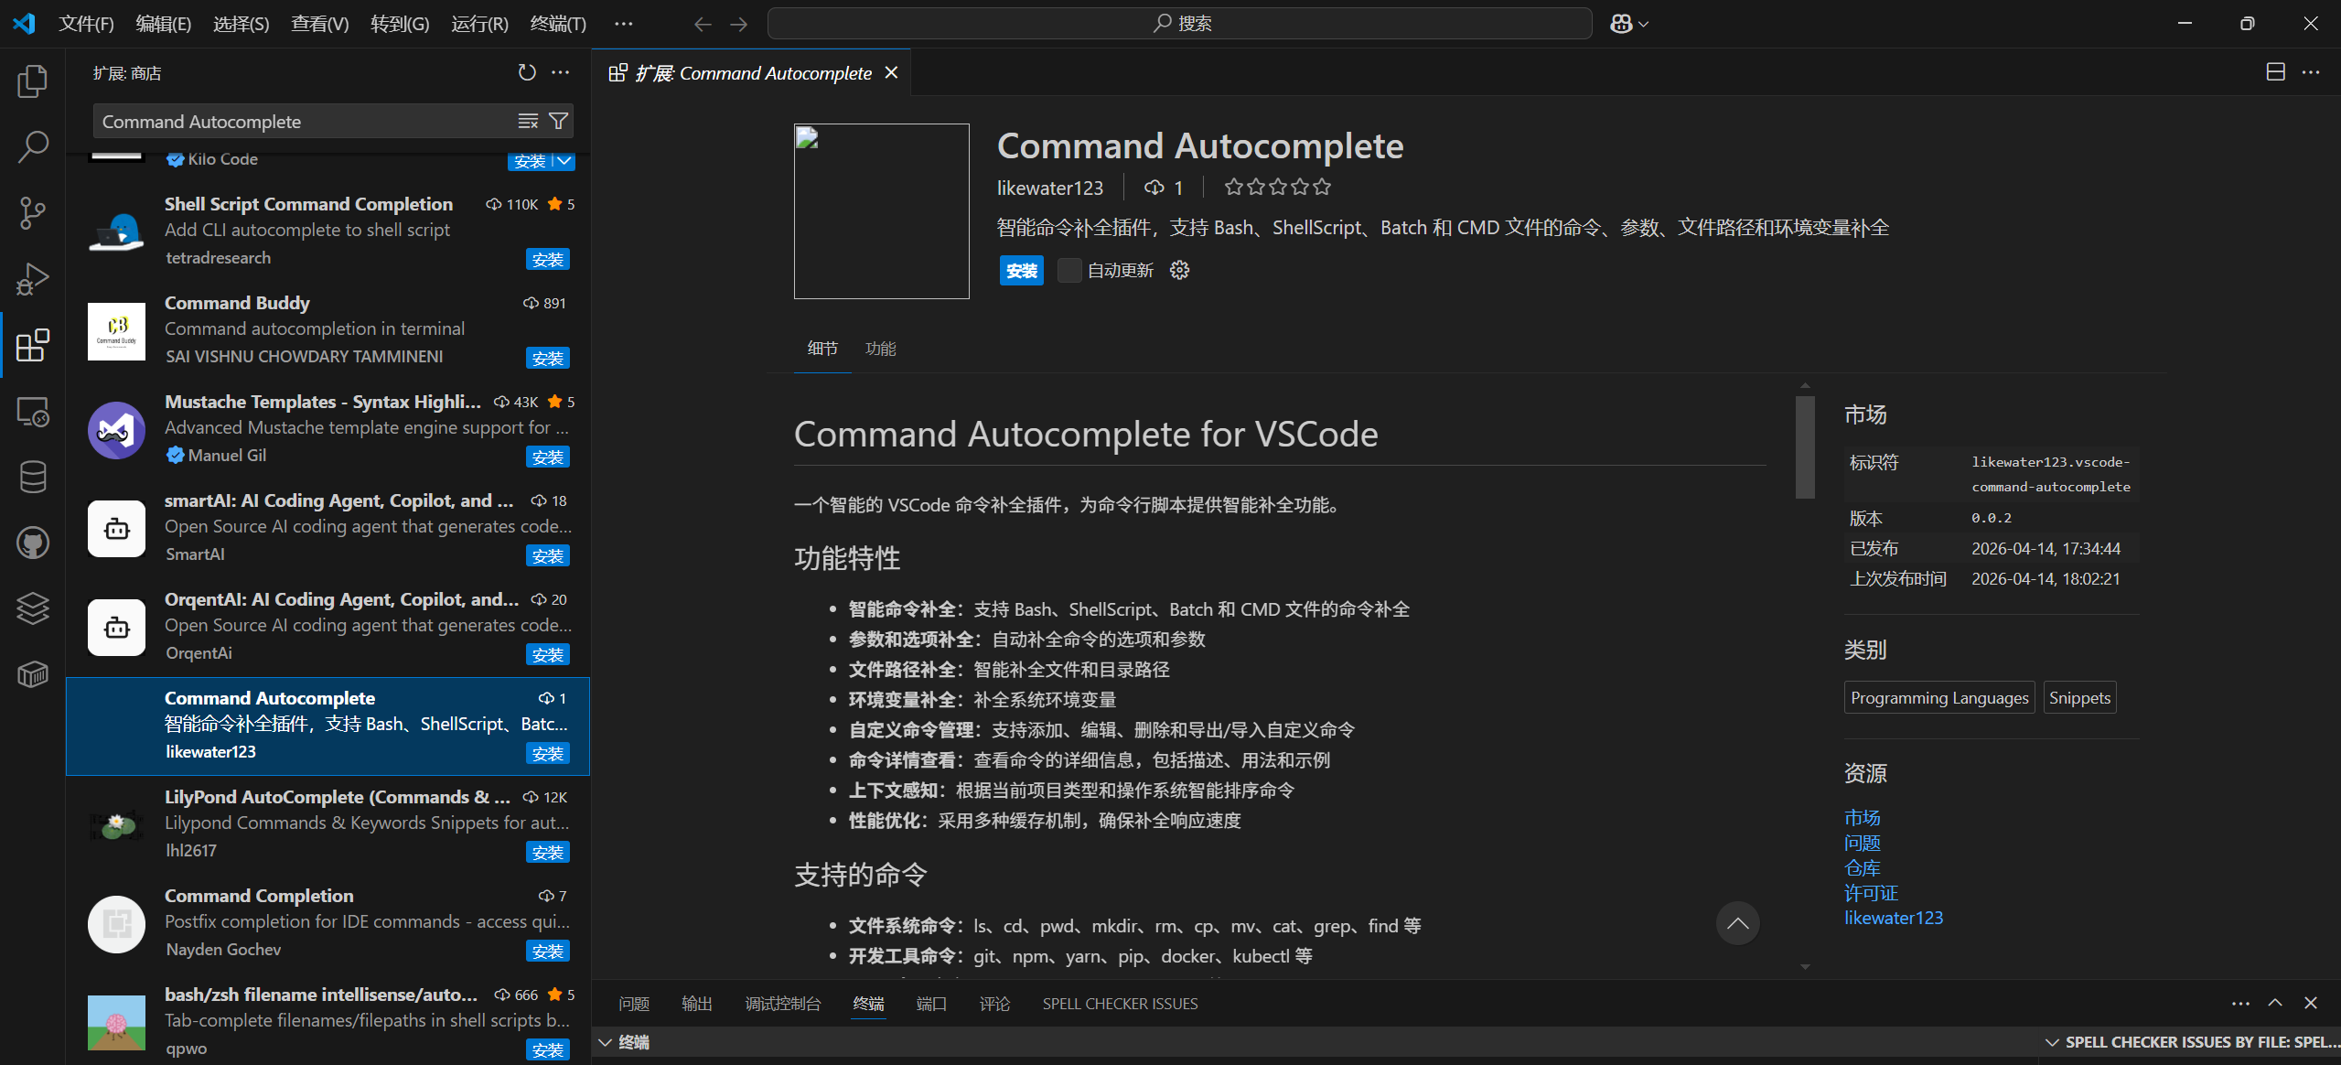Open likewater123 publisher link in resources
The height and width of the screenshot is (1065, 2341).
[x=1894, y=918]
